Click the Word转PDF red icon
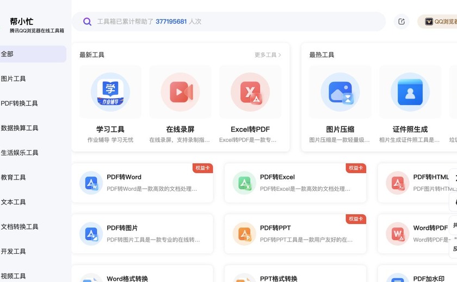The height and width of the screenshot is (282, 457). tap(398, 234)
